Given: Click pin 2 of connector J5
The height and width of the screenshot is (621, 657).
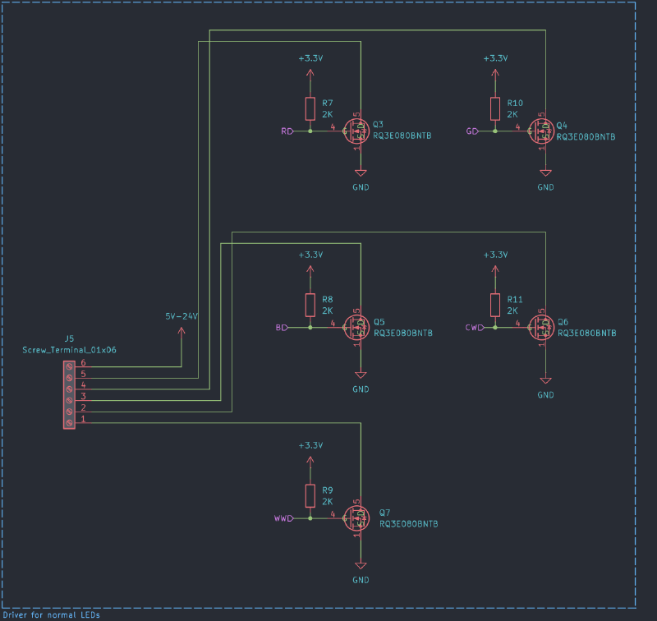Looking at the screenshot, I should point(83,411).
